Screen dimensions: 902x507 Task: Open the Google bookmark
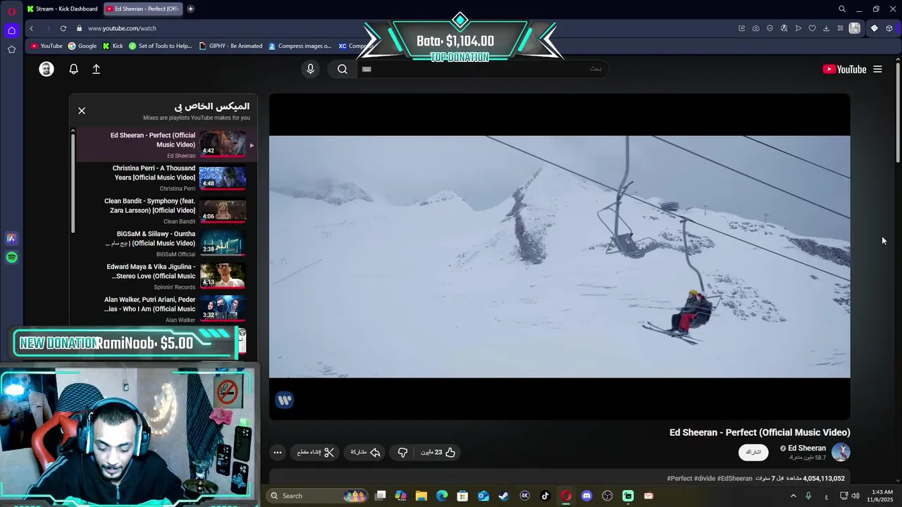(82, 46)
